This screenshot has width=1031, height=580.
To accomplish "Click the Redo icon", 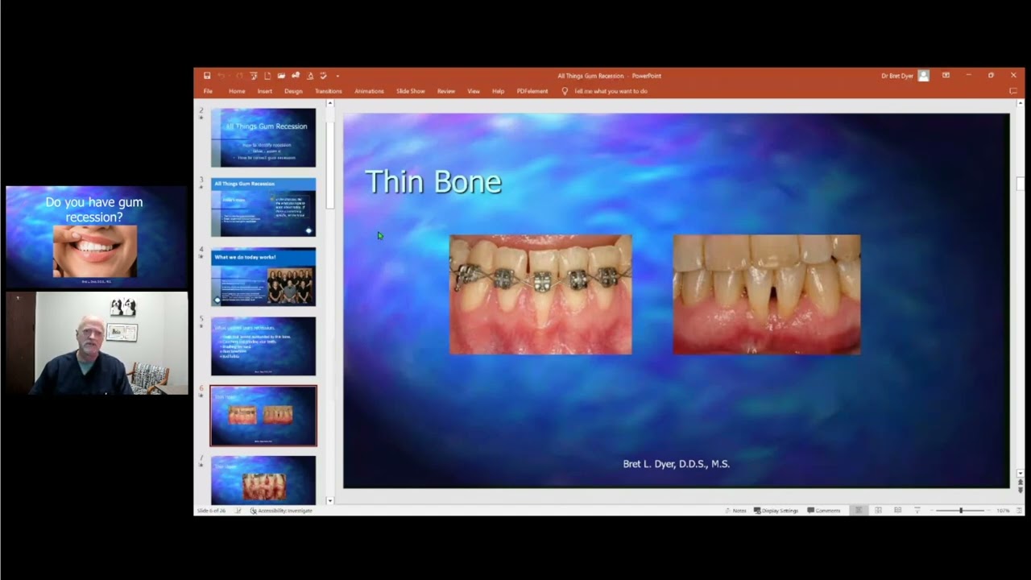I will coord(239,76).
